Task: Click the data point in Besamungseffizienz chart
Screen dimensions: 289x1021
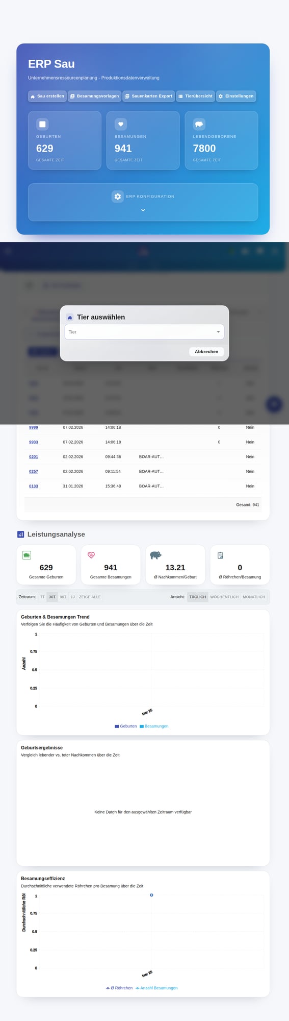Action: tap(151, 895)
